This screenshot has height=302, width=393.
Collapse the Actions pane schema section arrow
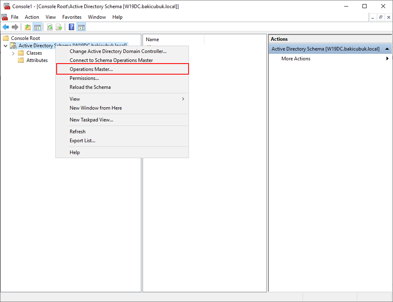coord(387,48)
